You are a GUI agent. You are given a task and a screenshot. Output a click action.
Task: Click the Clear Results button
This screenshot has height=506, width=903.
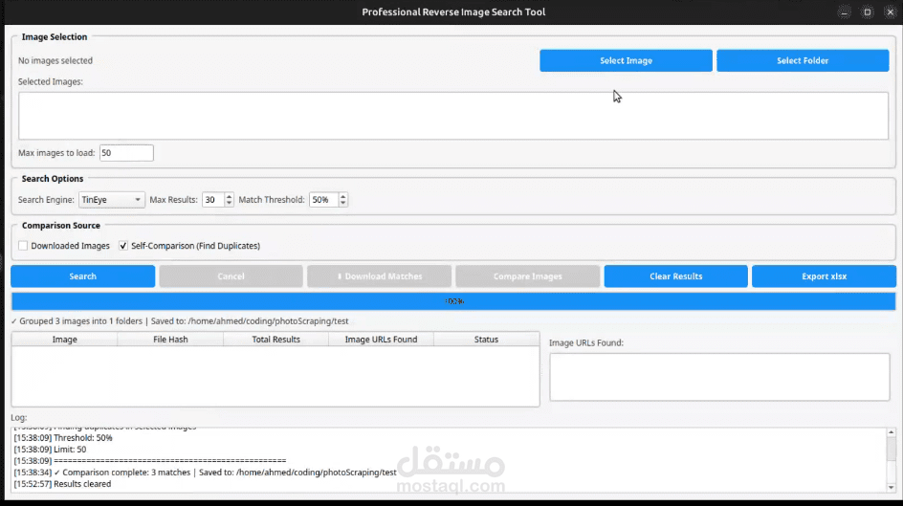pos(675,276)
